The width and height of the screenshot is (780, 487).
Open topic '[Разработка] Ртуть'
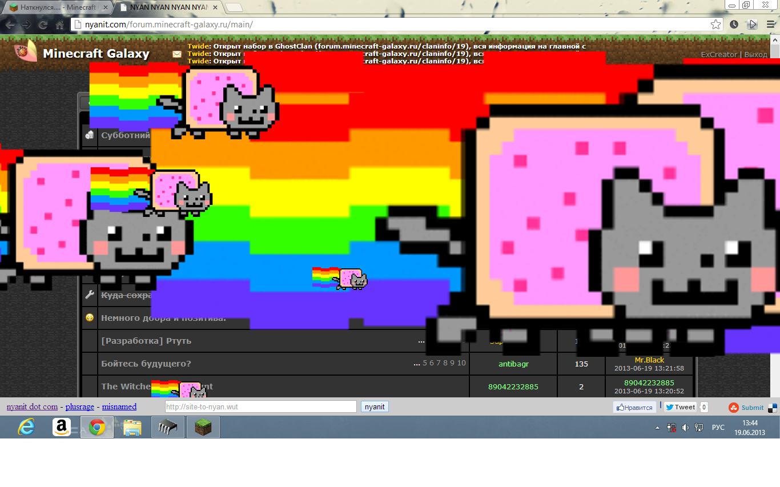[146, 341]
